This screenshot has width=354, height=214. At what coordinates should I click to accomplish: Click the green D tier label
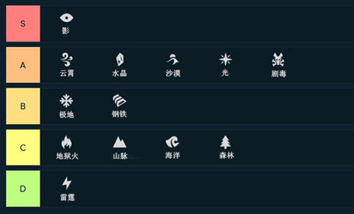(x=23, y=188)
